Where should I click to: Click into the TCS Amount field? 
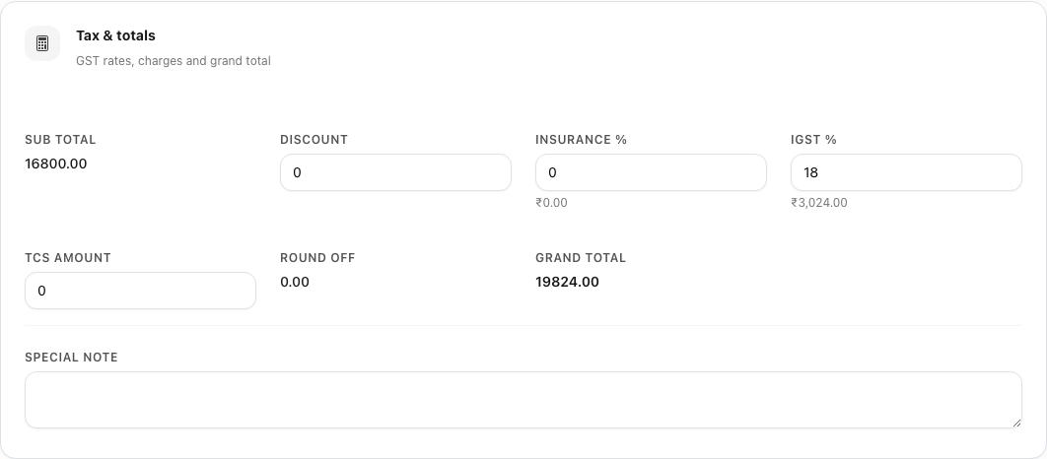pyautogui.click(x=140, y=291)
